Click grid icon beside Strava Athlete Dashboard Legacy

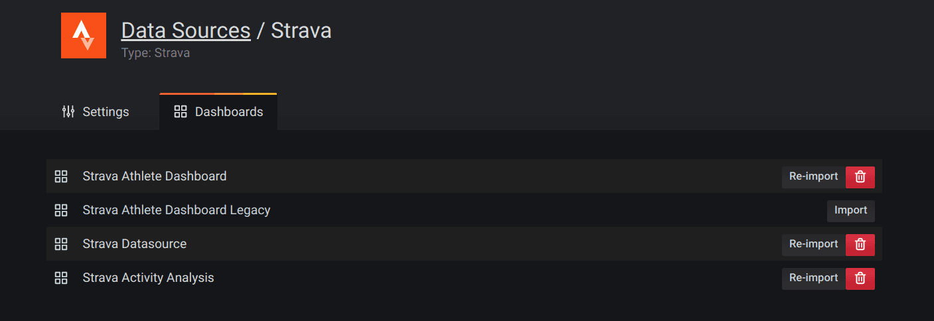(61, 210)
